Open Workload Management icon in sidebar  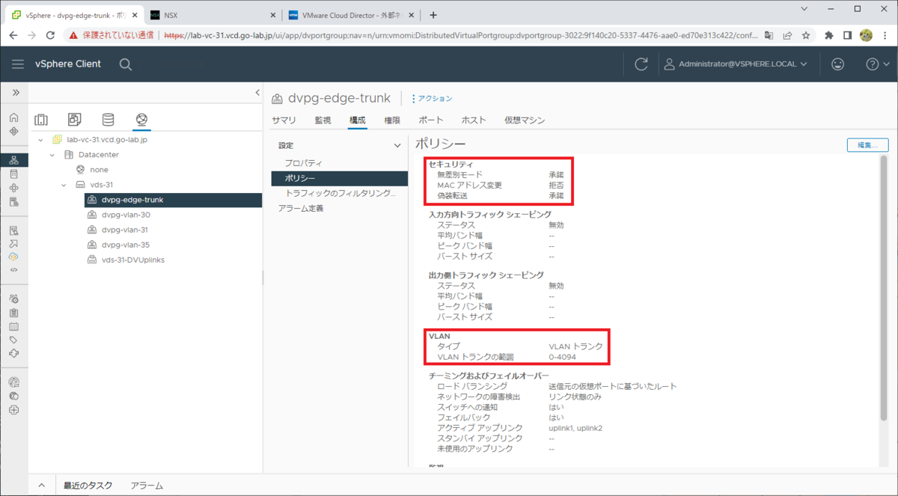click(x=14, y=187)
